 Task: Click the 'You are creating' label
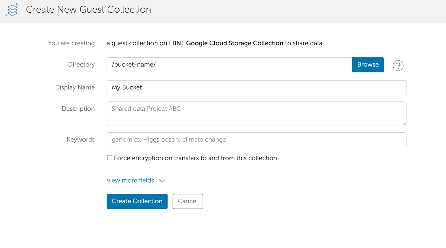click(x=71, y=43)
